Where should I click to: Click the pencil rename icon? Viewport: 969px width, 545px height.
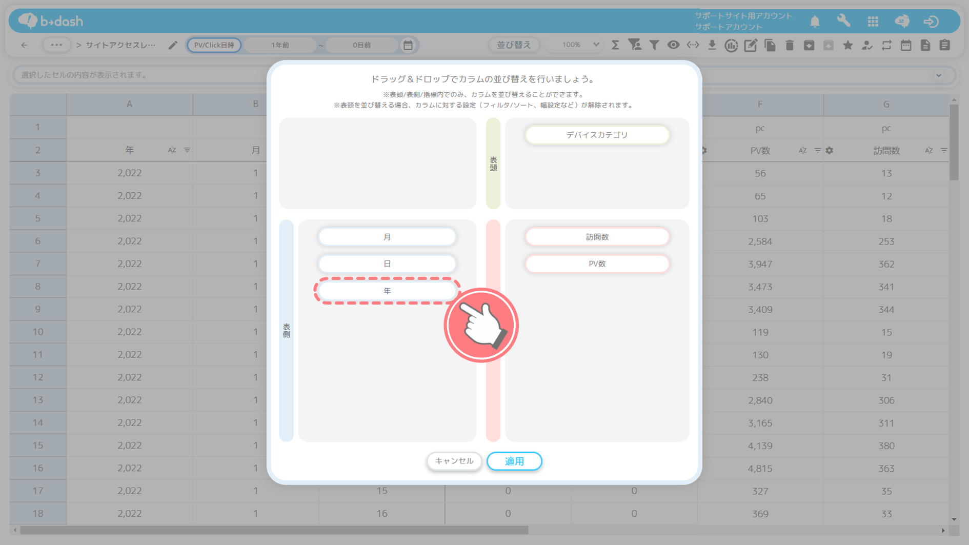[173, 45]
